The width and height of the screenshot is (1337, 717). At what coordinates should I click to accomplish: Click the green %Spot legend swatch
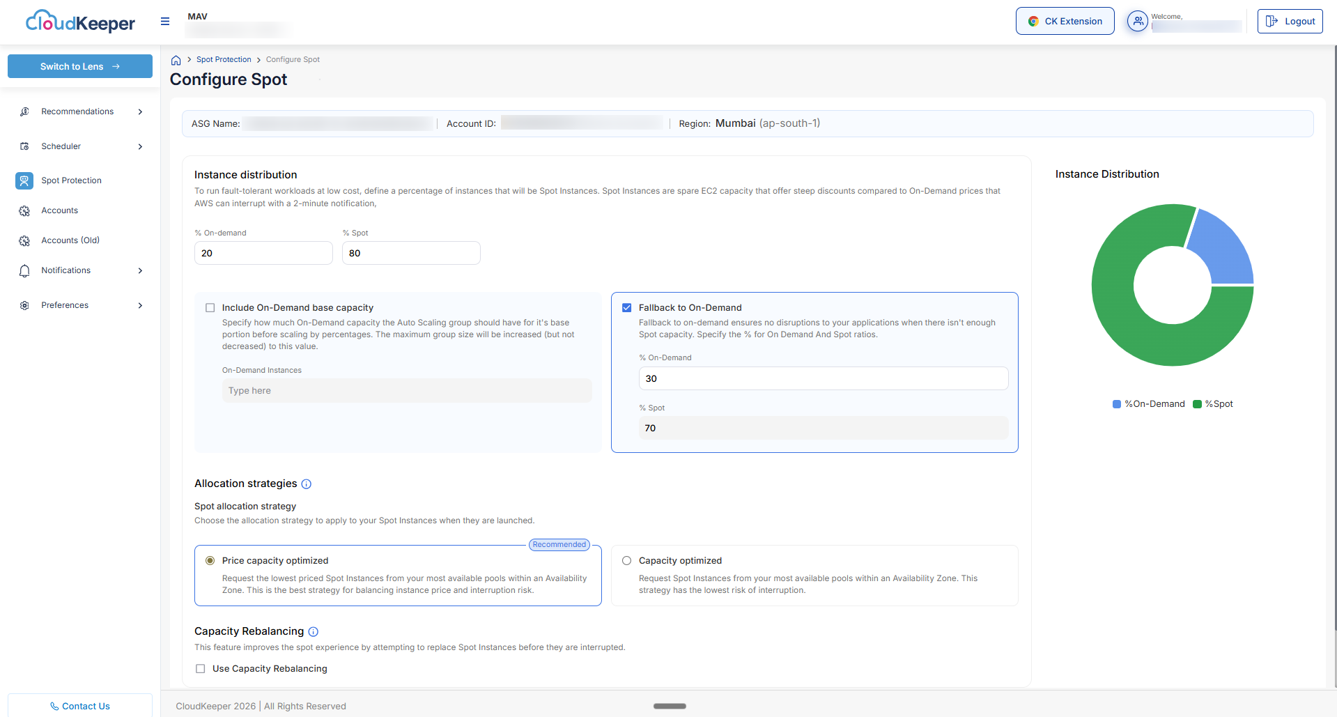[1197, 404]
